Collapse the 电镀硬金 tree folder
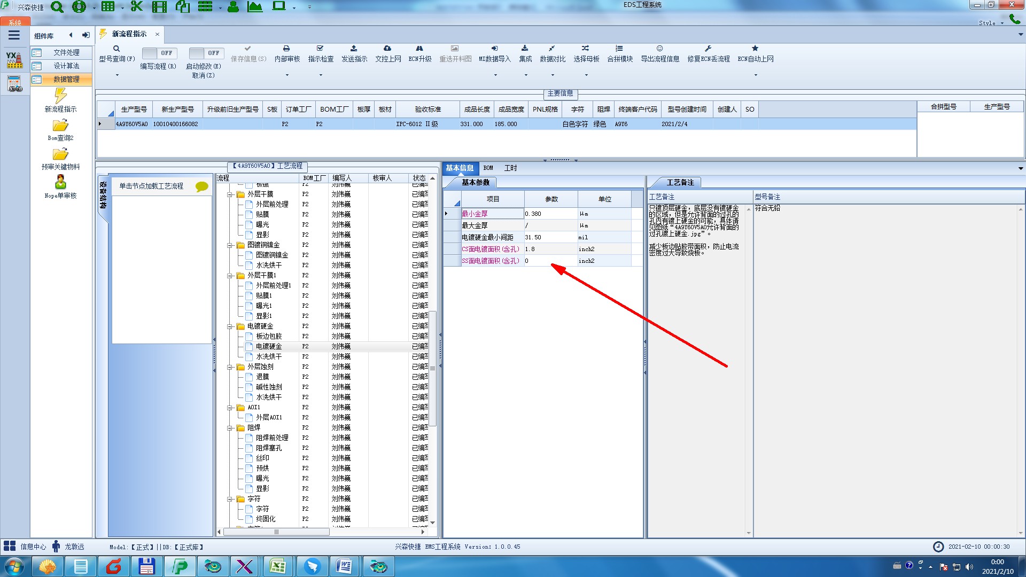 [230, 326]
